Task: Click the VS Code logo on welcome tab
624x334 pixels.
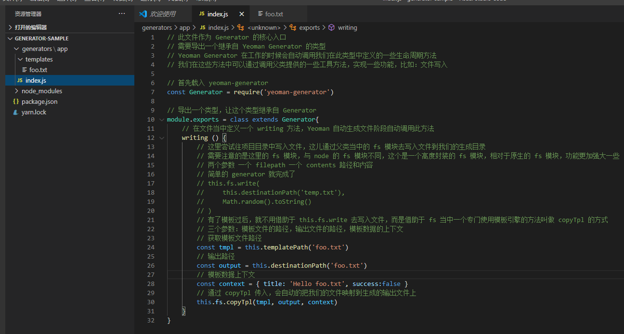Action: coord(143,14)
